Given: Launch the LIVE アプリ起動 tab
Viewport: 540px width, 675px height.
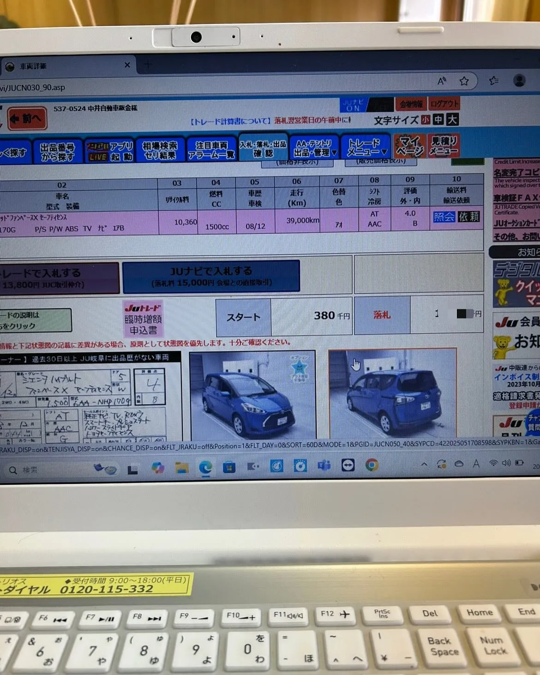Looking at the screenshot, I should point(110,152).
